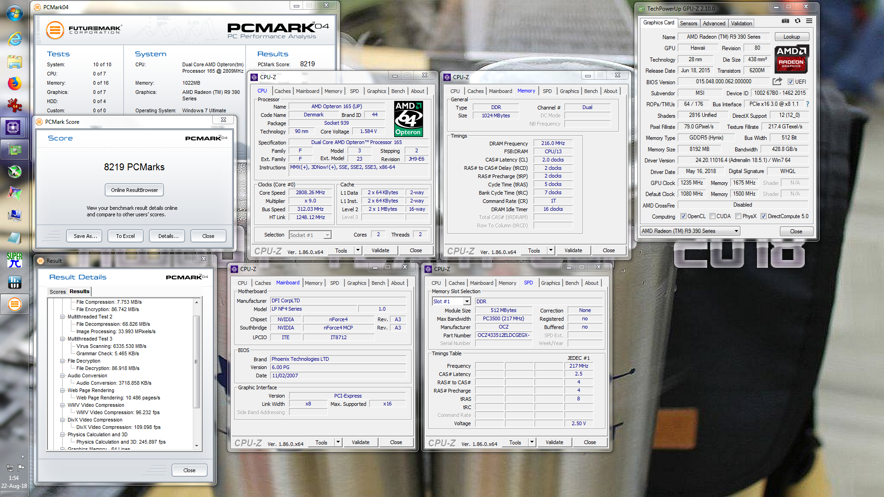This screenshot has width=884, height=497.
Task: Click the Lookup button in GPU-Z
Action: (791, 37)
